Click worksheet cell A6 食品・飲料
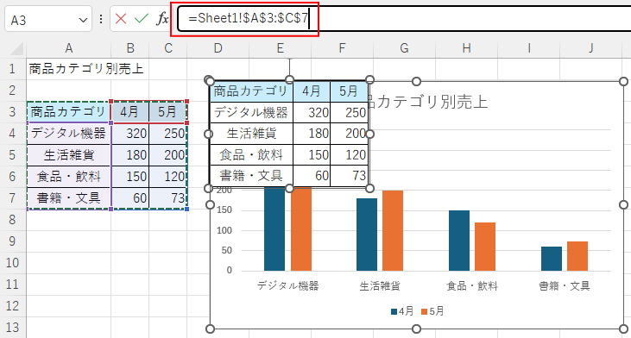 point(69,177)
